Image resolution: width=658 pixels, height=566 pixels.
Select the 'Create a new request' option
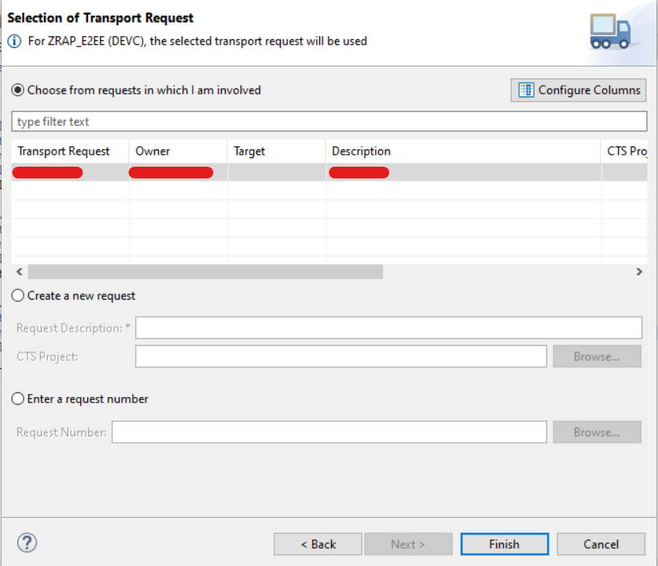click(x=18, y=296)
